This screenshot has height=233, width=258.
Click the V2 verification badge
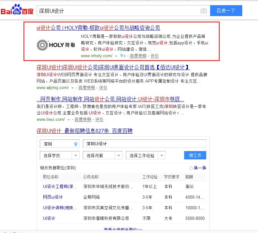coord(123,56)
